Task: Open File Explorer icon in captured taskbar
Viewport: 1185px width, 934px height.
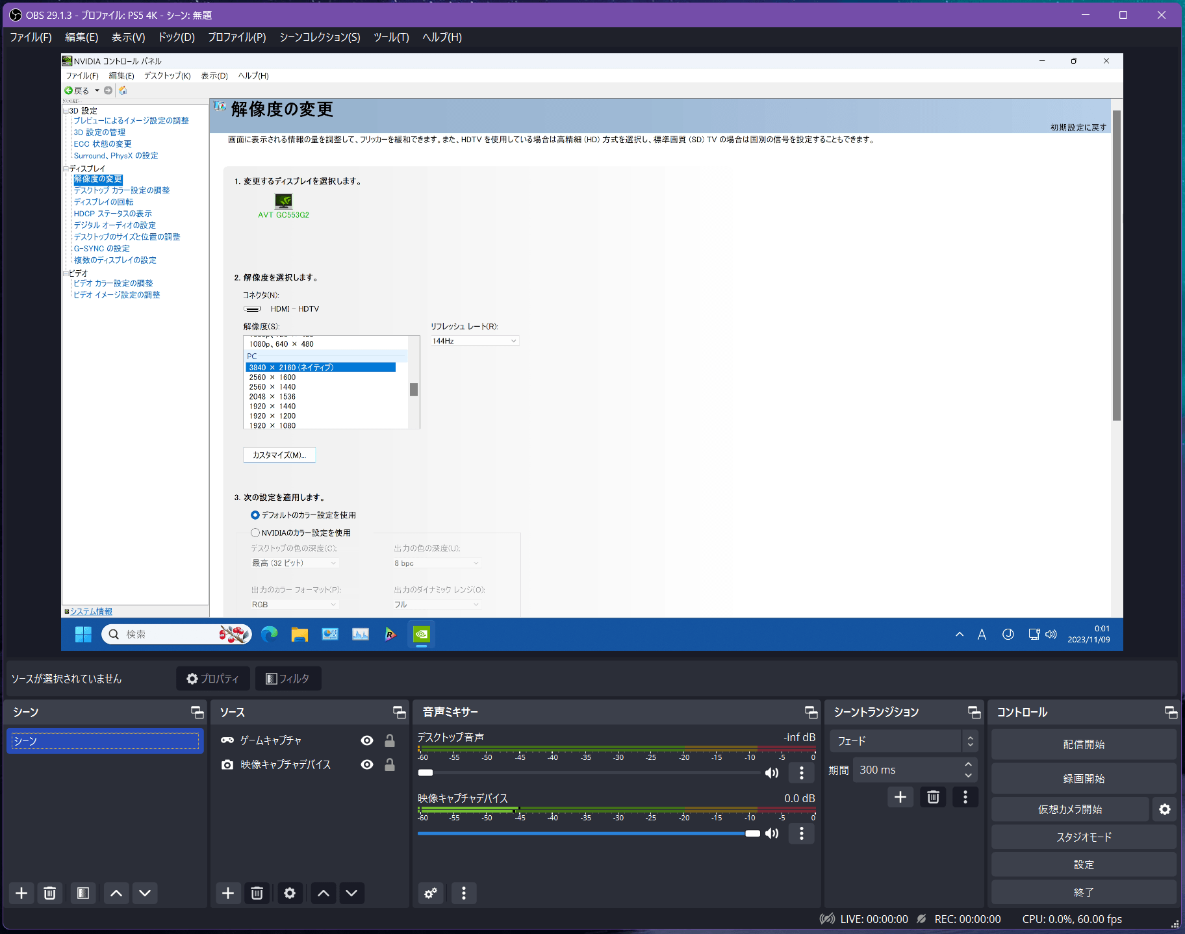Action: pos(299,635)
